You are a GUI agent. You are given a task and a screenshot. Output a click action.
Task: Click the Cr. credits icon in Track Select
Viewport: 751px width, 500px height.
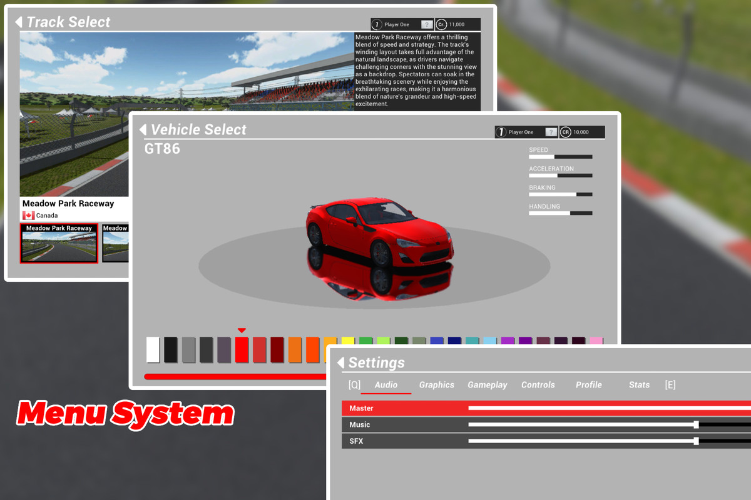pos(441,24)
